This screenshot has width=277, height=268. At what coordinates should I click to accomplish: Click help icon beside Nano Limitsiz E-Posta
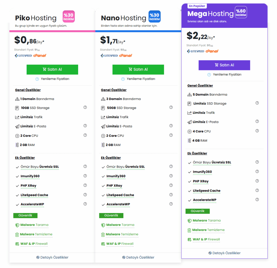(x=171, y=126)
